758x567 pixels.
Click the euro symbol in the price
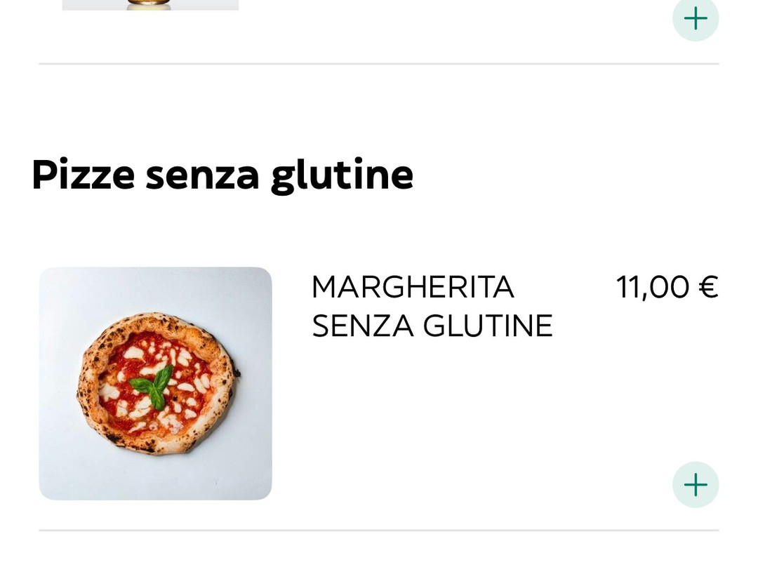tap(708, 287)
